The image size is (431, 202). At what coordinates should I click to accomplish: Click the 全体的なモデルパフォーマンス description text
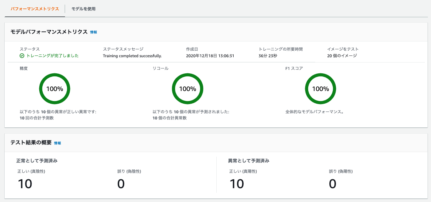point(315,112)
